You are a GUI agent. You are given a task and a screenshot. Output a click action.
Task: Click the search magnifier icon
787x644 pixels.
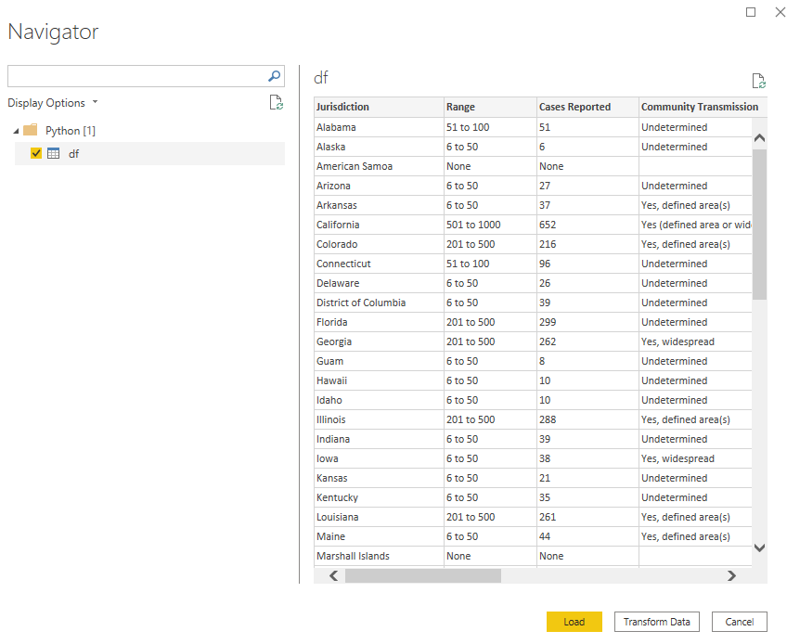275,77
